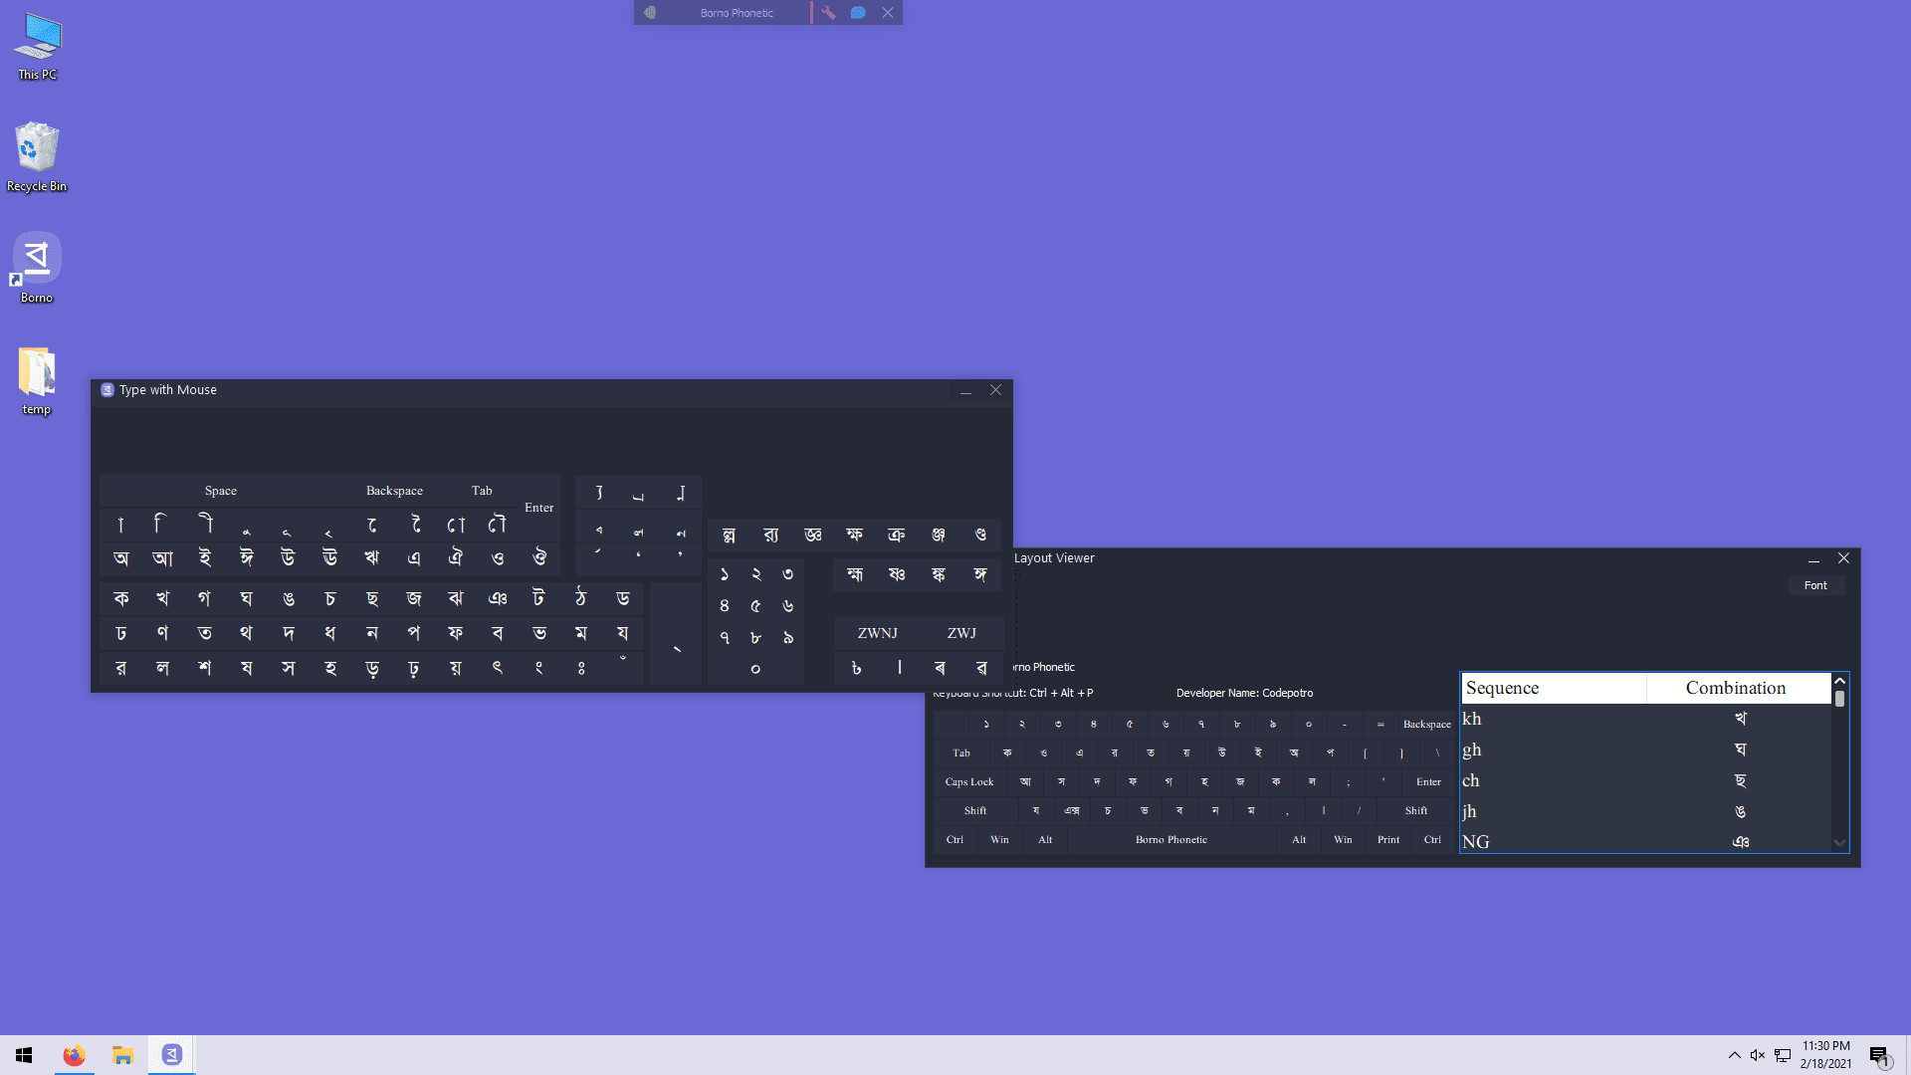Click the ক্ষ conjunct in Type with Mouse
This screenshot has height=1075, width=1911.
coord(855,535)
